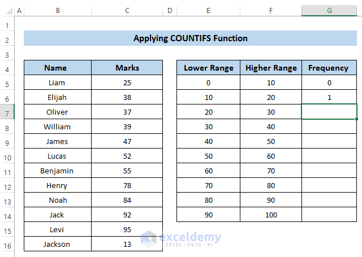Click Henry's marks value 78
362x257 pixels.
click(127, 185)
